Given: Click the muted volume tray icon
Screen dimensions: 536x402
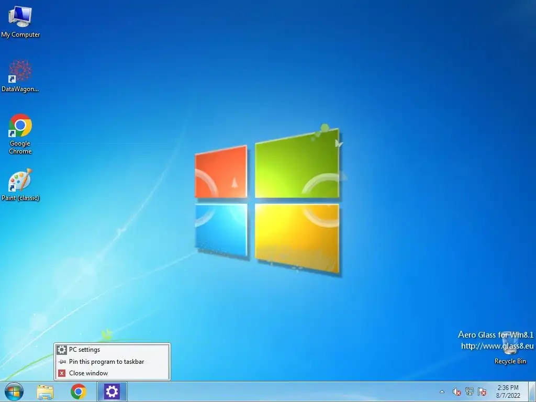Looking at the screenshot, I should pos(456,392).
